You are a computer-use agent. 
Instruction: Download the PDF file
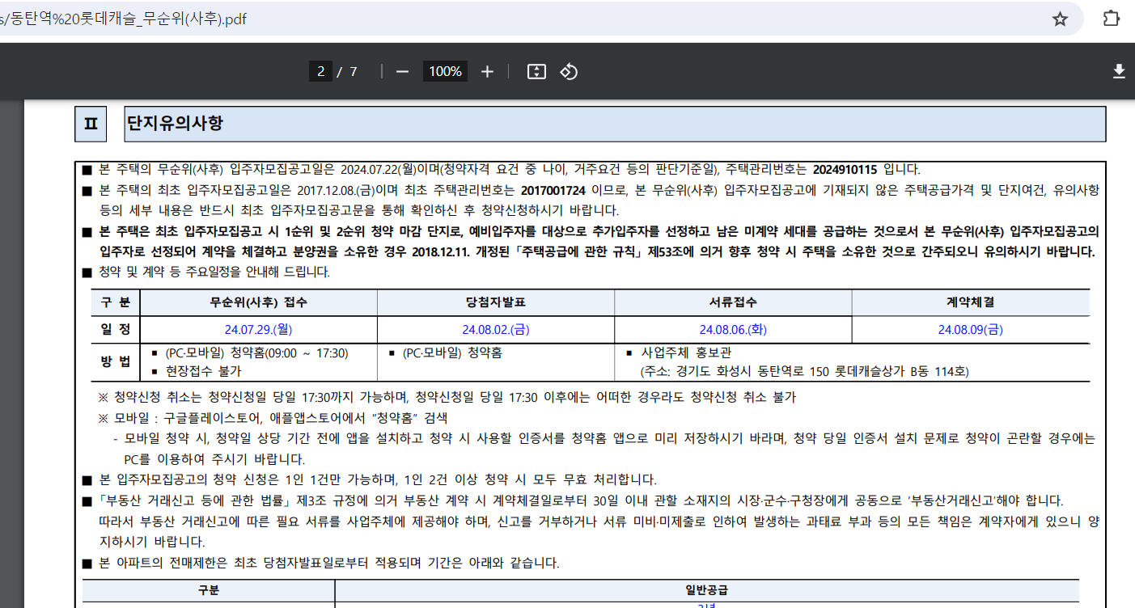(1119, 71)
